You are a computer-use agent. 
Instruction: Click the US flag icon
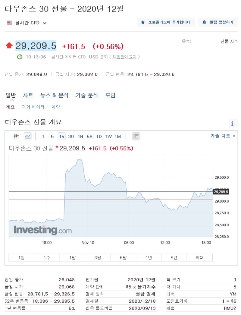10,23
